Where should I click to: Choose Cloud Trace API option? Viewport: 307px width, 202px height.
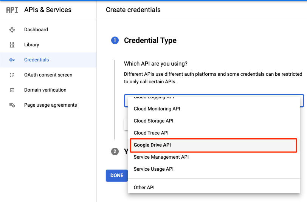click(214, 133)
